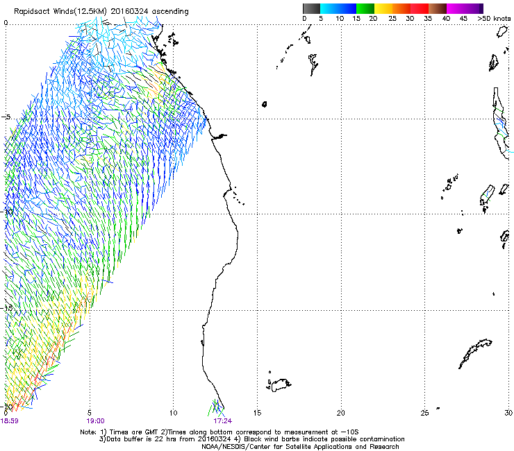The height and width of the screenshot is (451, 514).
Task: Click the brown 35-40 knots legend swatch
Action: [438, 8]
